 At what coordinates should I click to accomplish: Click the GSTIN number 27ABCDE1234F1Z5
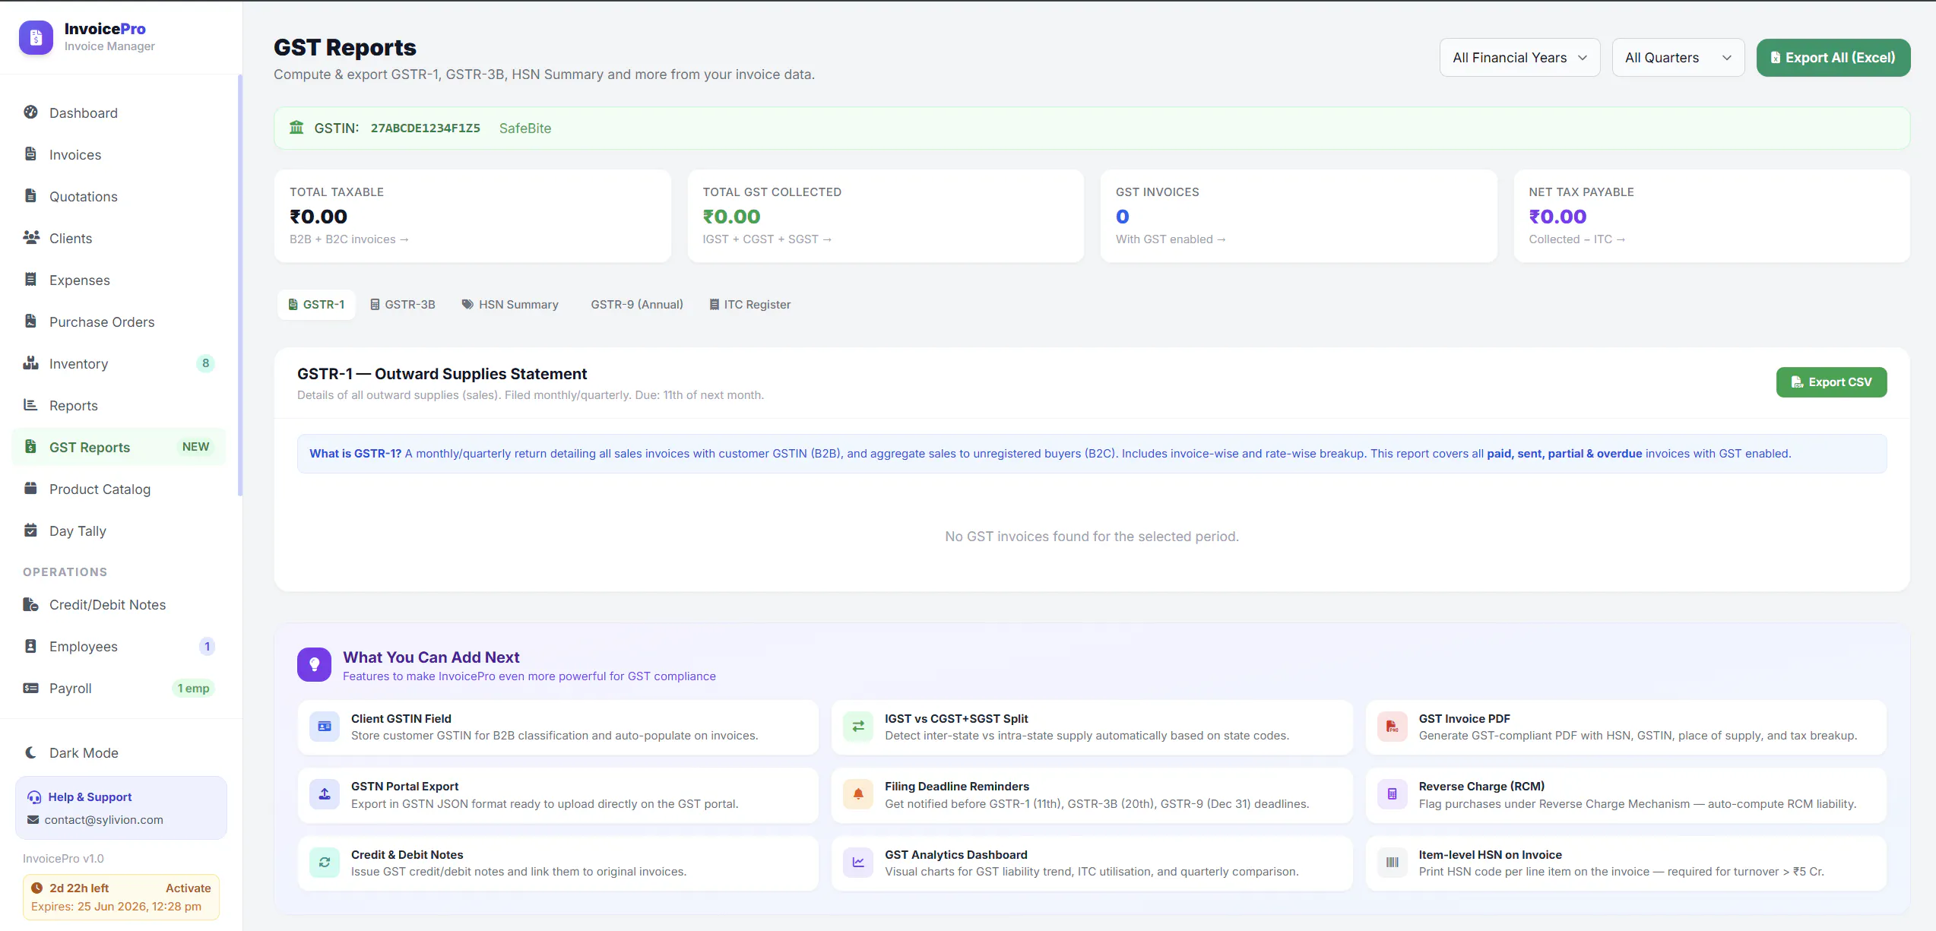tap(426, 128)
